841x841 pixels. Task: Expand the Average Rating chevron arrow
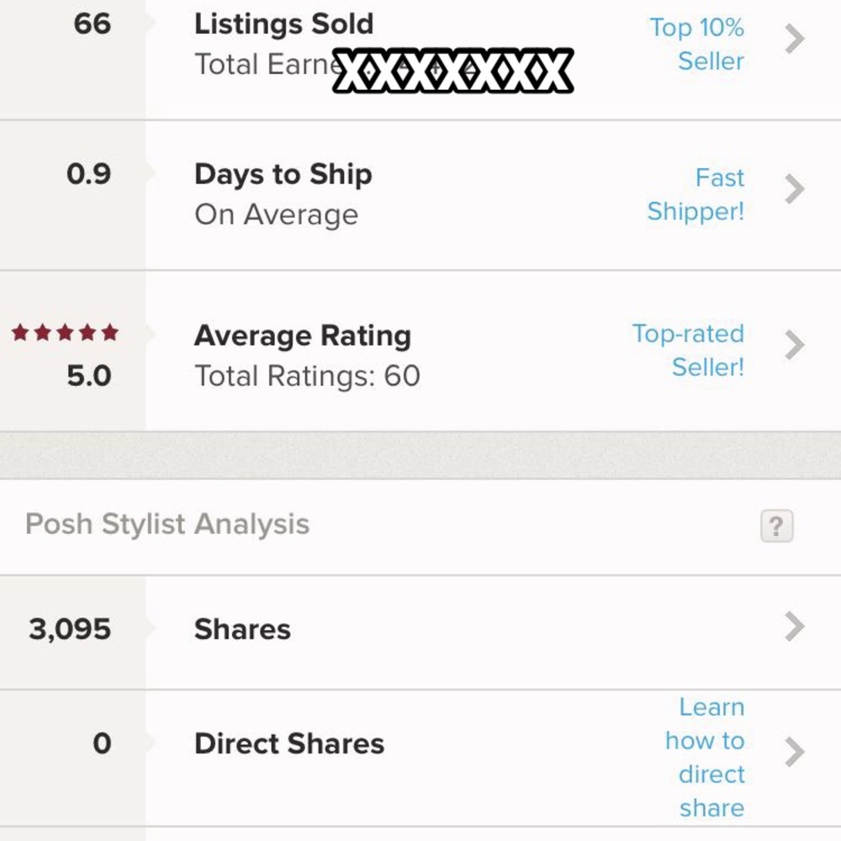coord(795,345)
